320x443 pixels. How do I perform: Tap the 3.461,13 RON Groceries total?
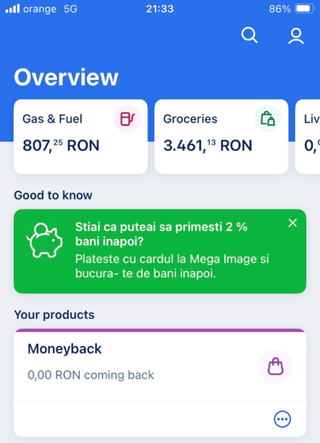(x=208, y=145)
